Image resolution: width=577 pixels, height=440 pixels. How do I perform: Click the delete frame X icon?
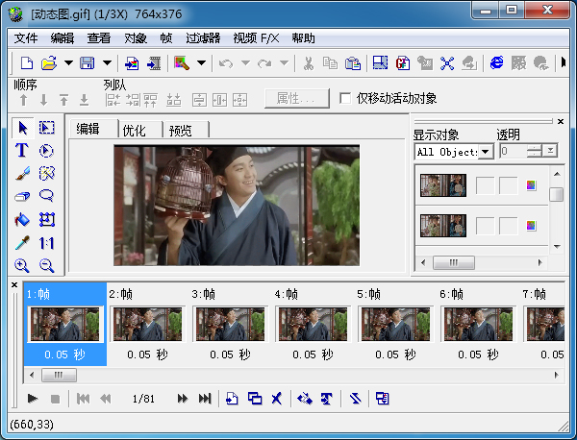277,398
